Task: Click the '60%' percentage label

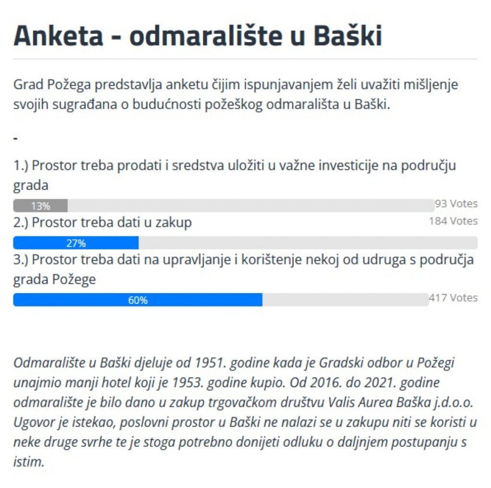Action: [138, 300]
